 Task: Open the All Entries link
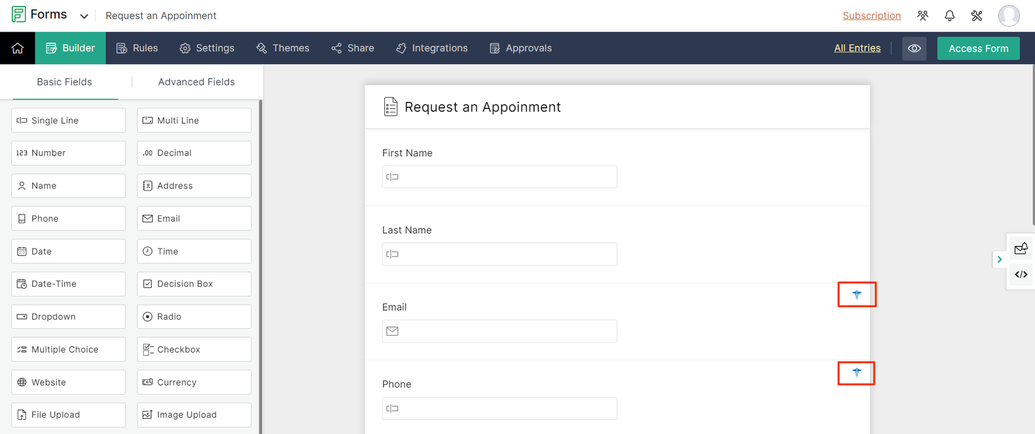point(857,47)
